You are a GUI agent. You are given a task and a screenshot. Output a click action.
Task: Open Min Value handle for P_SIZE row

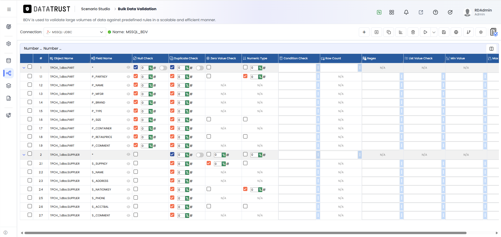click(x=485, y=120)
